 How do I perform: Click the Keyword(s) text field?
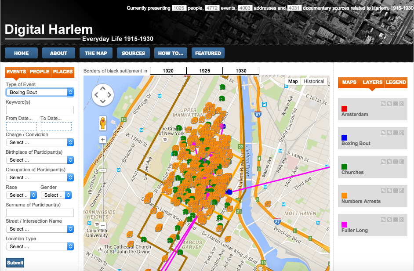(x=40, y=110)
